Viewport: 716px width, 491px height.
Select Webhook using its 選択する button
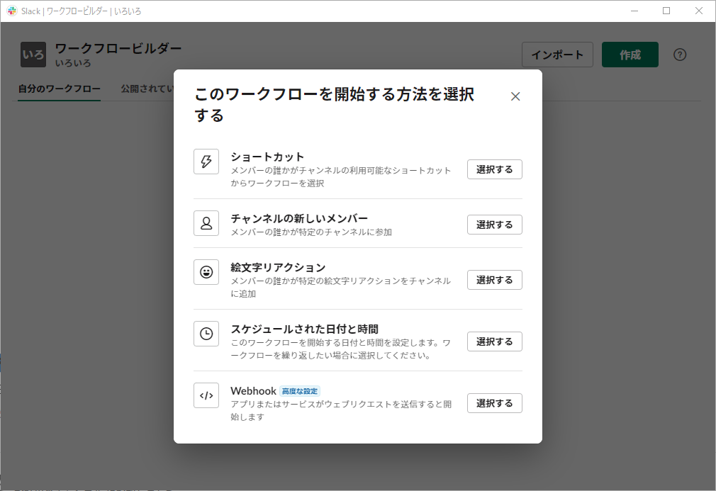pos(494,402)
